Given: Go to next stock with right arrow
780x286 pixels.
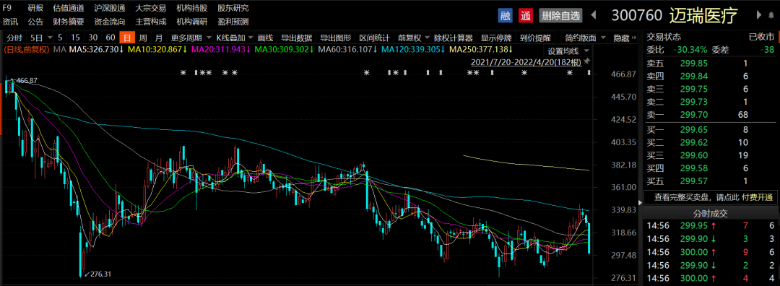Looking at the screenshot, I should [759, 15].
